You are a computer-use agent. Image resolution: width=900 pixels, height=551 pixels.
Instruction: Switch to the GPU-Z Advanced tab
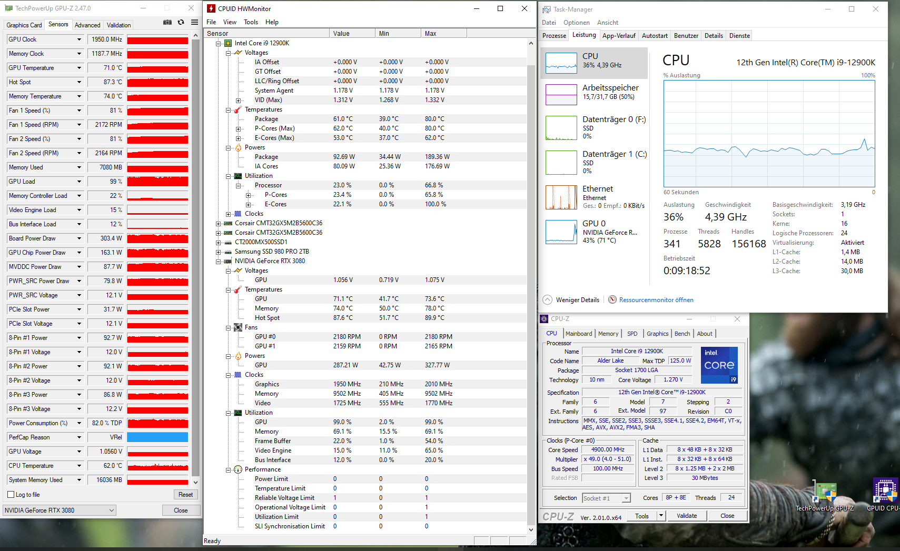87,25
